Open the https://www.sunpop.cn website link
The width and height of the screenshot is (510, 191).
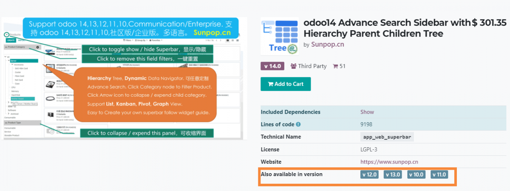389,162
